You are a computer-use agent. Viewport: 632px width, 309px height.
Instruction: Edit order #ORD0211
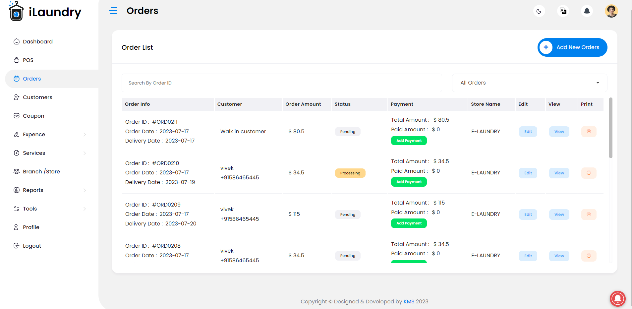tap(528, 132)
